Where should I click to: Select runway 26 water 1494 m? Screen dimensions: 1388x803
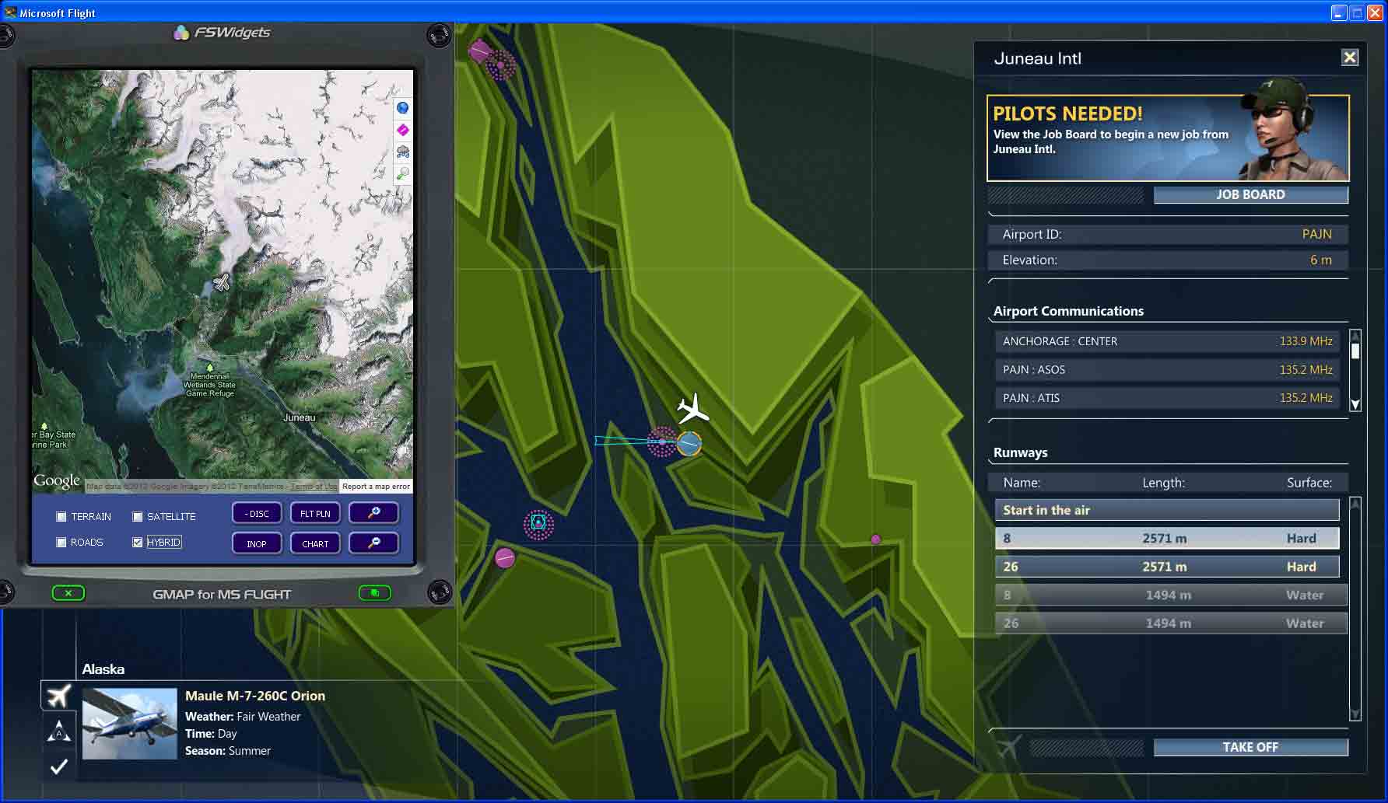coord(1170,623)
